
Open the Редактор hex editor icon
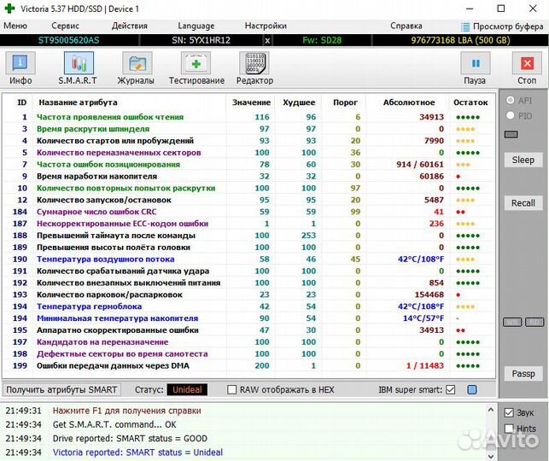pyautogui.click(x=254, y=64)
